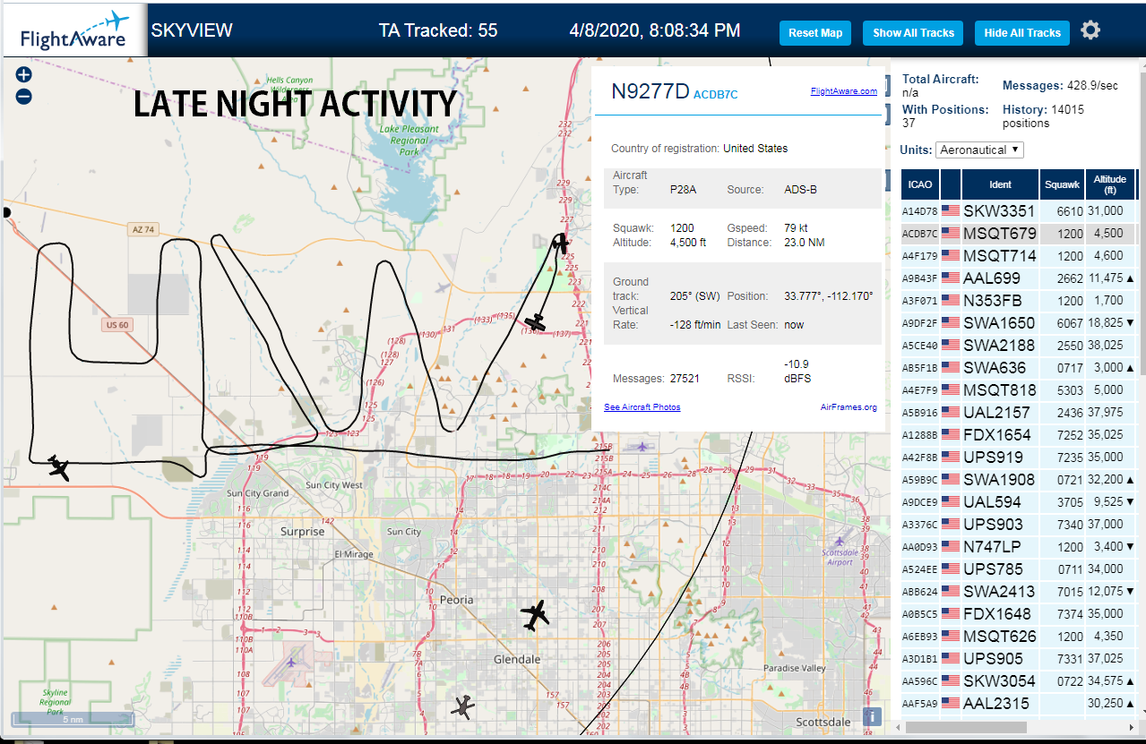Select aircraft icon near highway marker 137
Screen dimensions: 1146x744
pos(536,322)
